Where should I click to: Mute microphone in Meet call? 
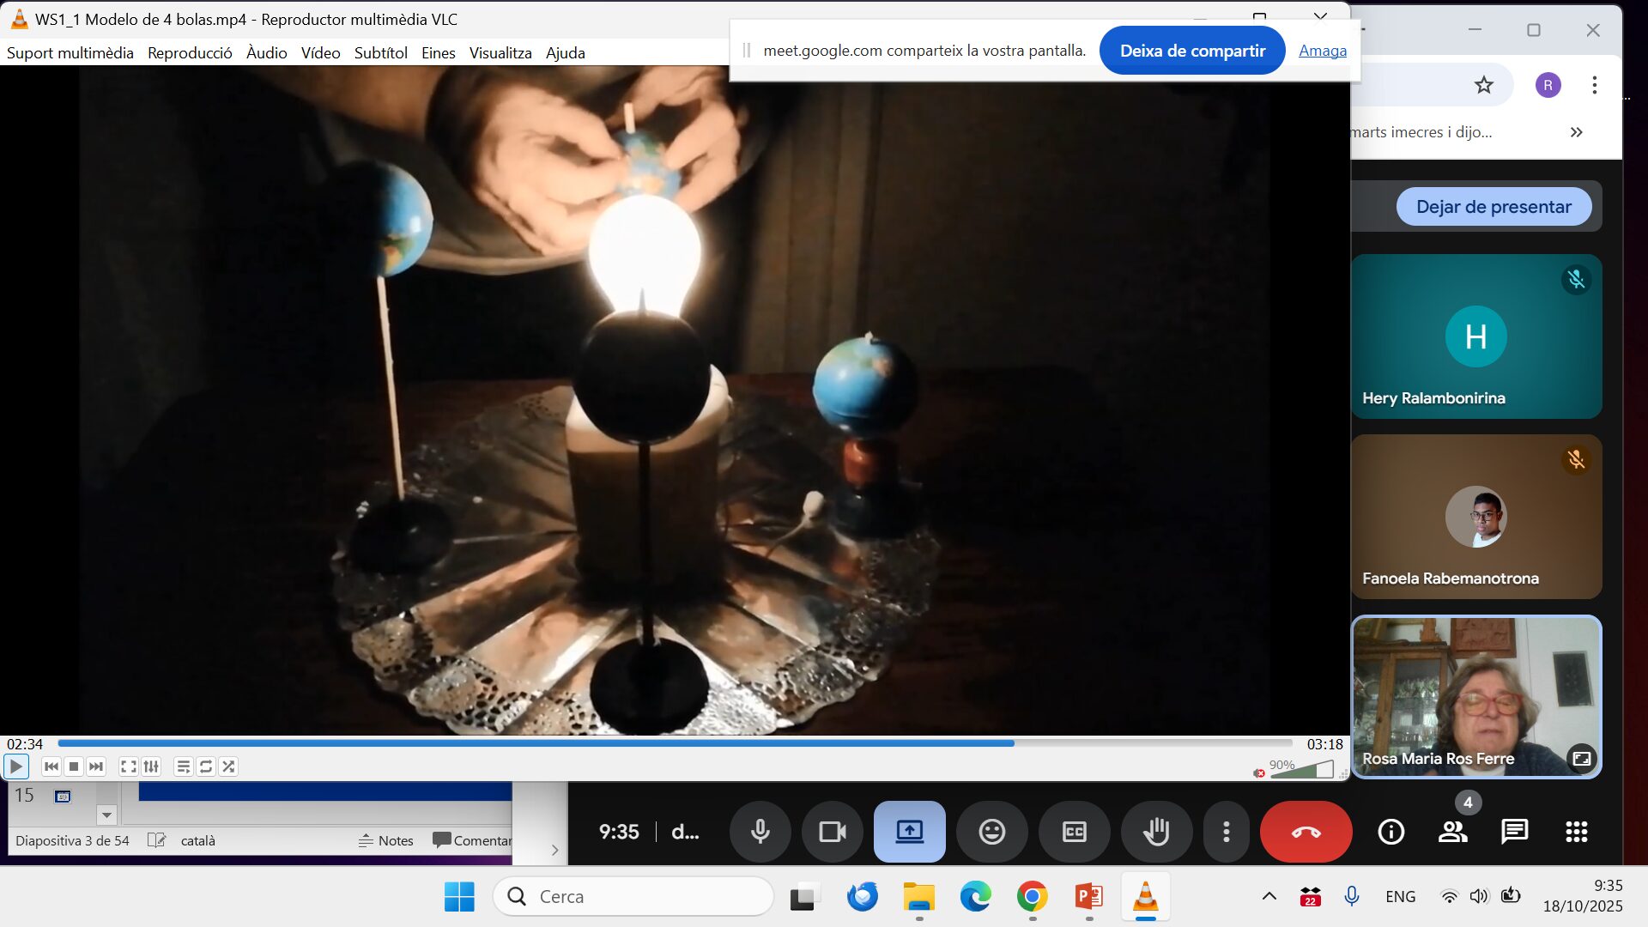coord(760,831)
